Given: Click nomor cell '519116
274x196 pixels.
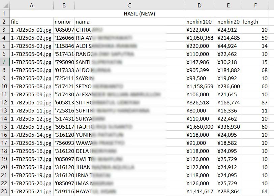Looking at the screenshot, I should point(64,191).
